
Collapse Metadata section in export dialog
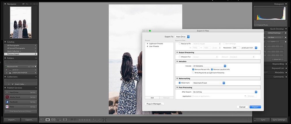tap(177, 62)
